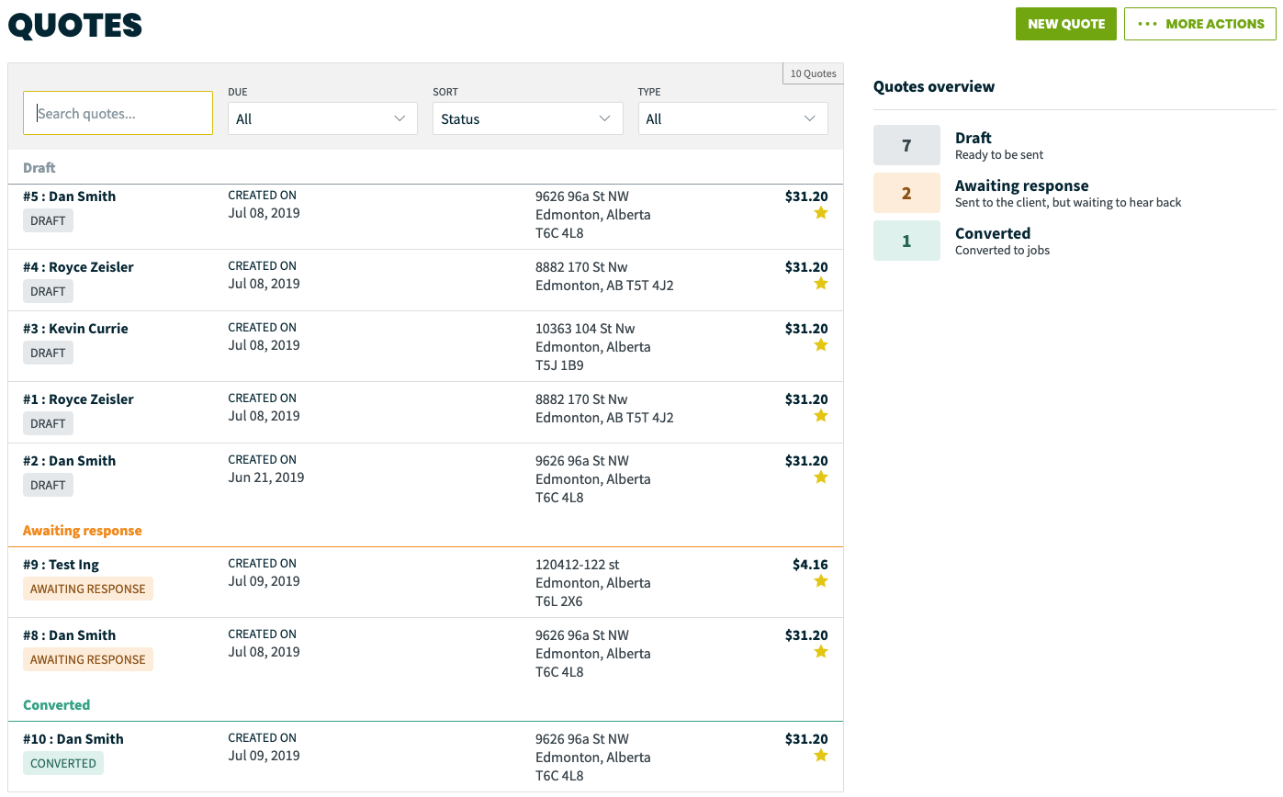Click the star on quote #1 Royce Zeisler
Image resolution: width=1283 pixels, height=797 pixels.
(x=820, y=416)
